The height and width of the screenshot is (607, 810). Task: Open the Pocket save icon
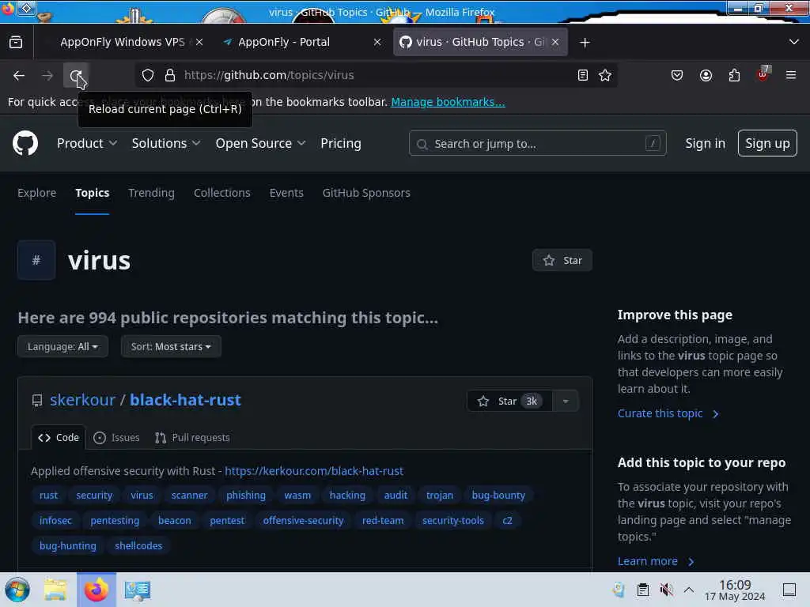pos(677,75)
